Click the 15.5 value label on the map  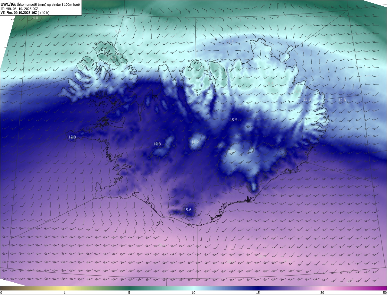(x=233, y=120)
